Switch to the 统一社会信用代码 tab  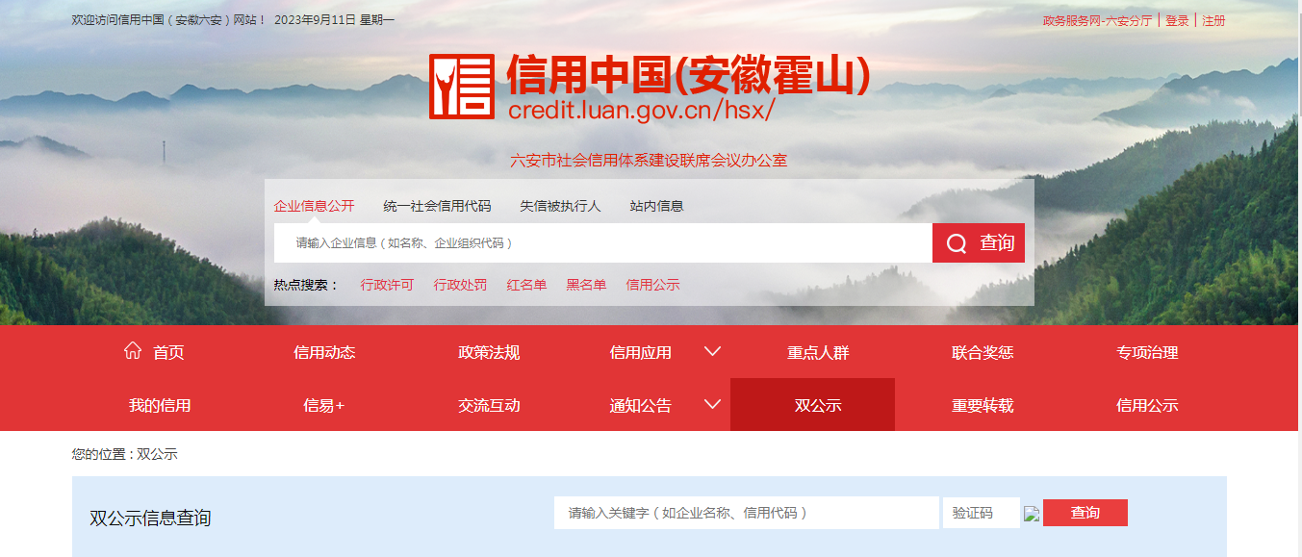[437, 206]
